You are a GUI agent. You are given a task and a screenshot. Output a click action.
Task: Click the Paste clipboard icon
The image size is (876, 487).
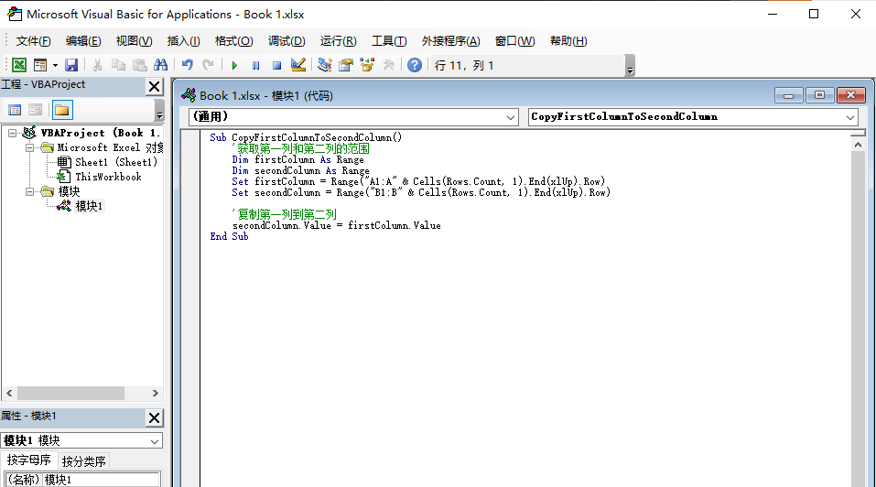pos(140,65)
